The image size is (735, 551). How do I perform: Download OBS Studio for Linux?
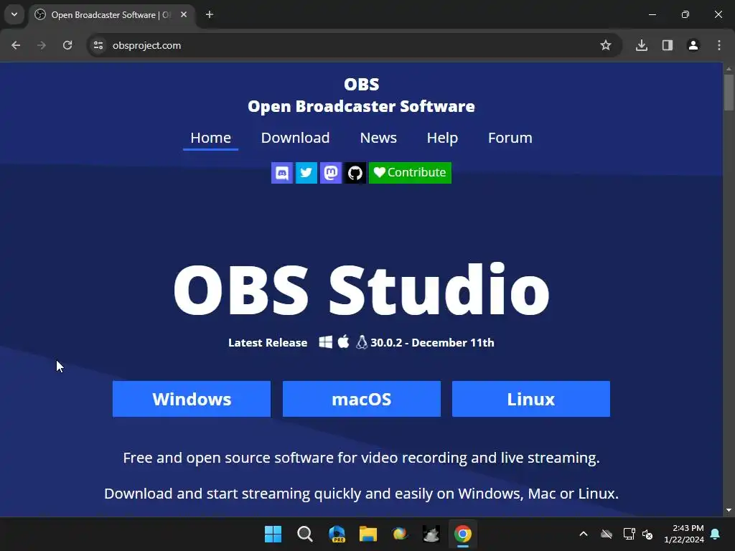[531, 399]
